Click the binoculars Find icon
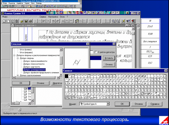This screenshot has height=125, width=169. coord(63,21)
